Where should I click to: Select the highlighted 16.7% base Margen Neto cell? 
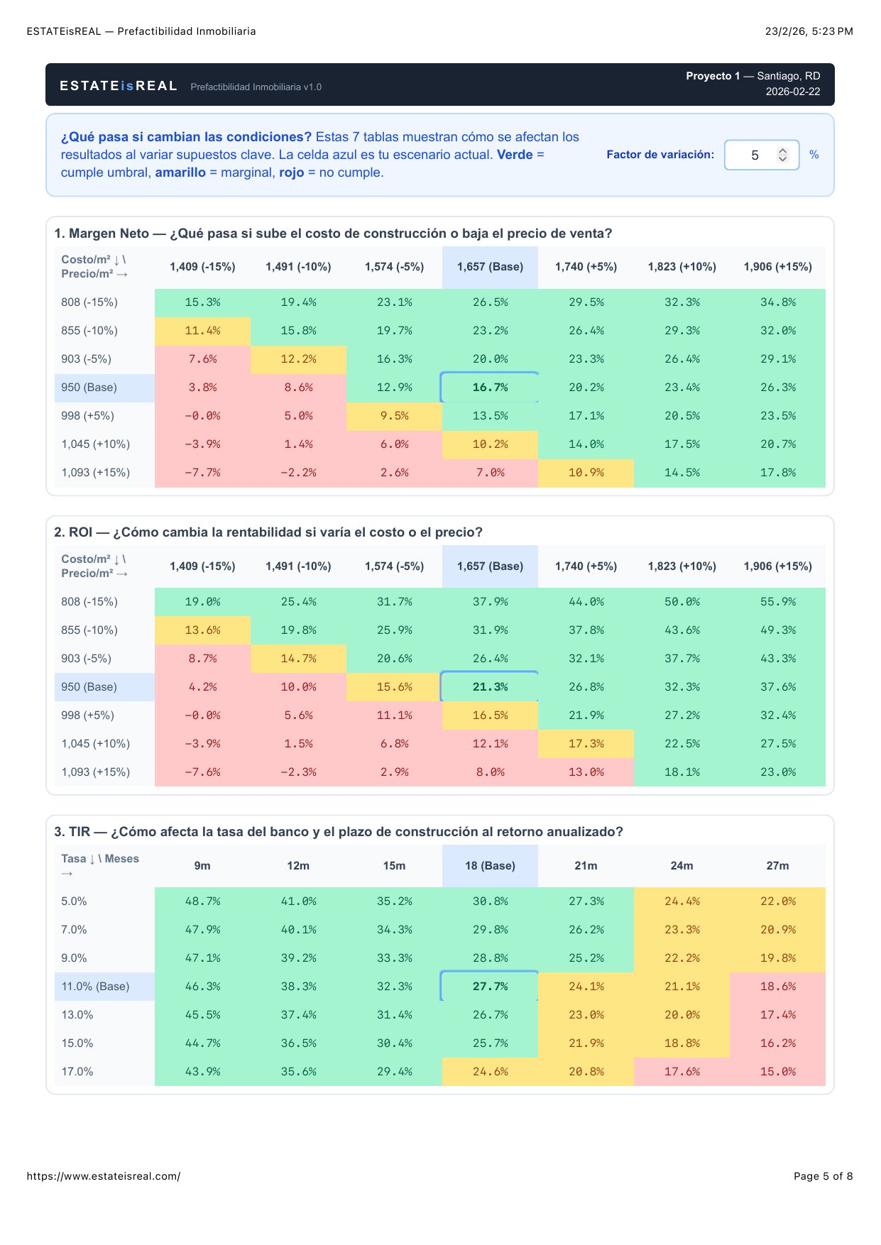coord(490,388)
